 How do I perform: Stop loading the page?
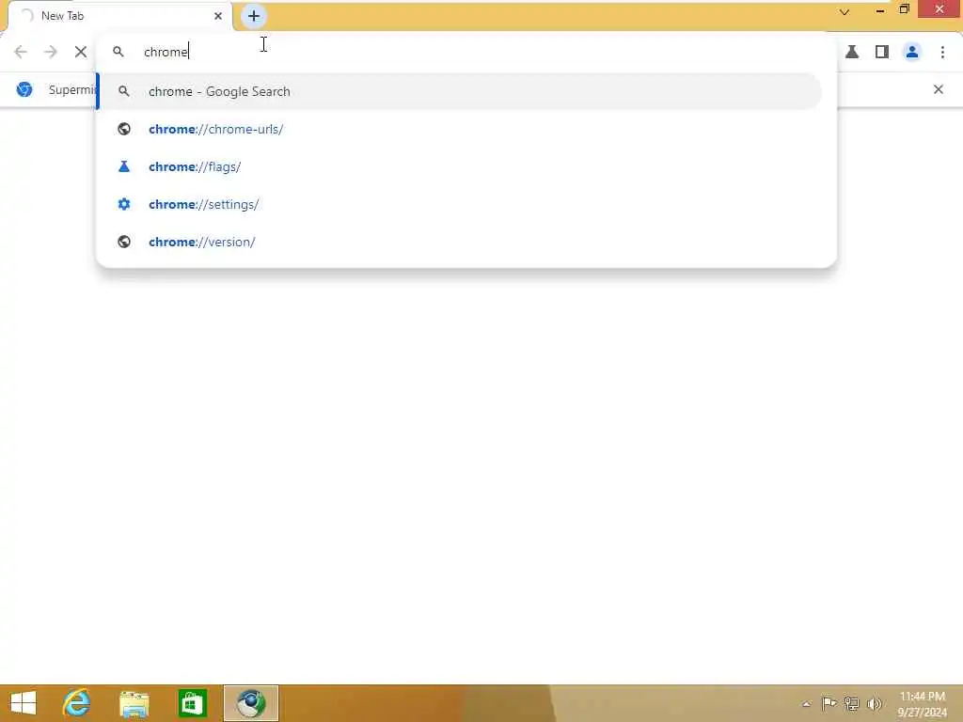click(81, 52)
